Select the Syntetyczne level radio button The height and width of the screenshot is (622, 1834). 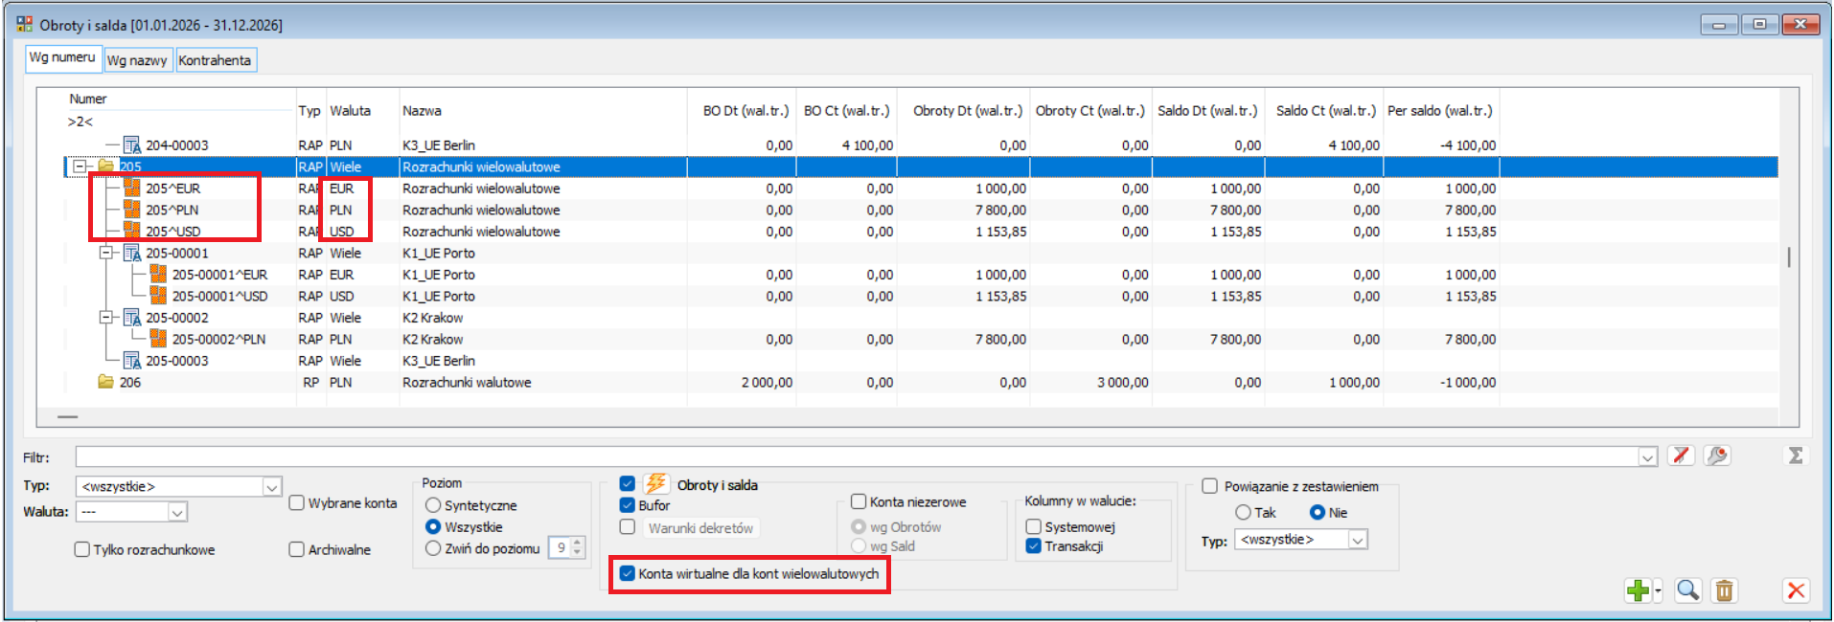[433, 505]
